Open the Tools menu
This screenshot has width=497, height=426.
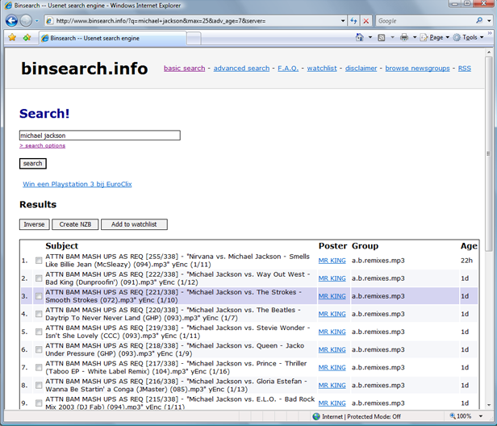click(469, 38)
